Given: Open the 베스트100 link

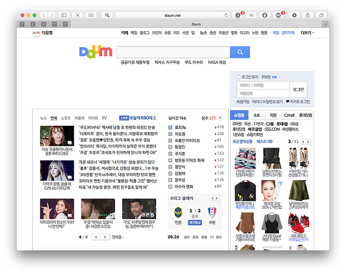Looking at the screenshot, I should coord(265,141).
